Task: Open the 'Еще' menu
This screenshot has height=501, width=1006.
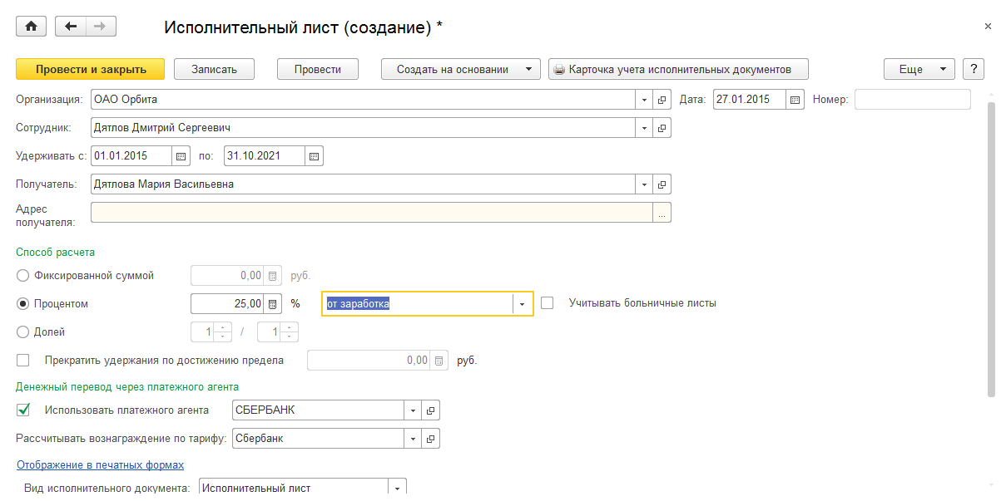Action: 919,69
